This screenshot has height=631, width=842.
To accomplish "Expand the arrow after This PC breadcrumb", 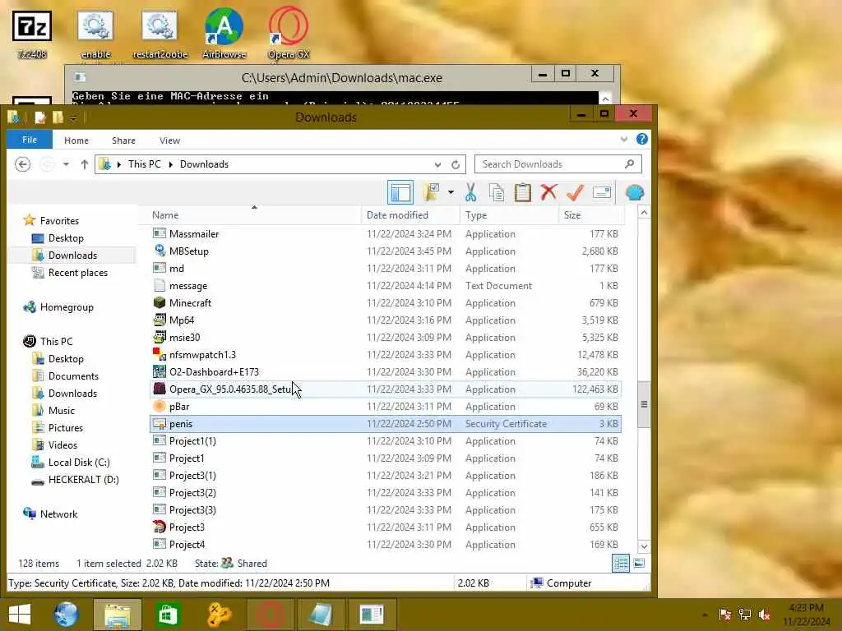I will tap(171, 164).
